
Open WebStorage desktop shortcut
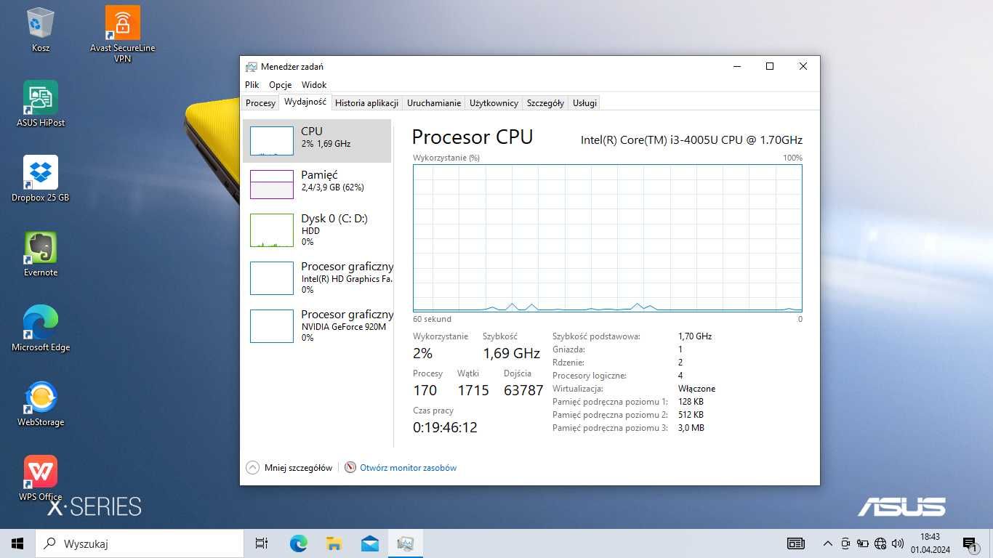click(41, 404)
